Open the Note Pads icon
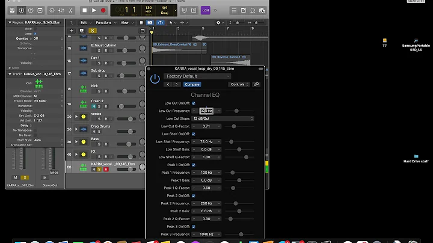This screenshot has height=243, width=433. pyautogui.click(x=244, y=10)
